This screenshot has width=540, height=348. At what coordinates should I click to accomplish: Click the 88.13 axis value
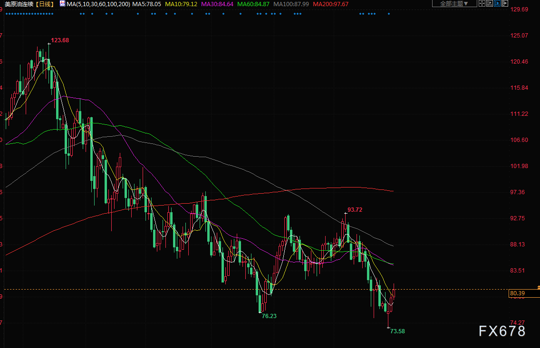[518, 245]
